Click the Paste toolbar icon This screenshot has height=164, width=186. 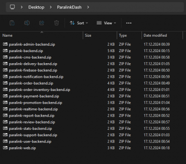[12, 23]
